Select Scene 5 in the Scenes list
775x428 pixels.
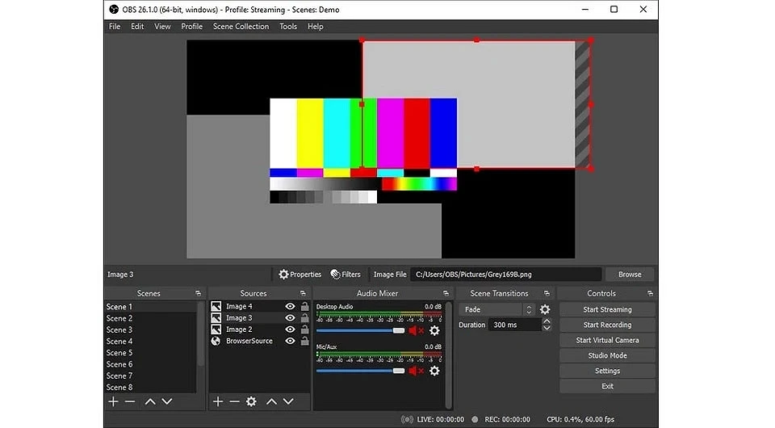(119, 353)
